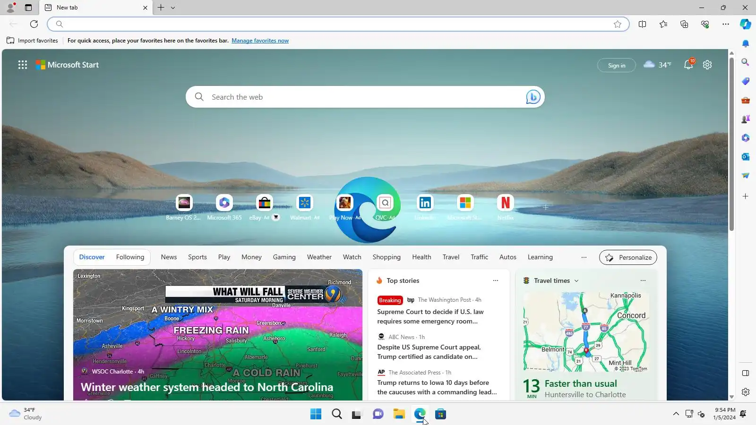Open the tab actions menu icon
Image resolution: width=756 pixels, height=425 pixels.
28,8
